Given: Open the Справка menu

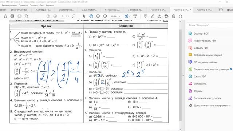Looking at the screenshot, I should (50, 5).
